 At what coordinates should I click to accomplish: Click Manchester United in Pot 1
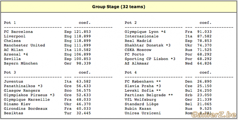24,45
